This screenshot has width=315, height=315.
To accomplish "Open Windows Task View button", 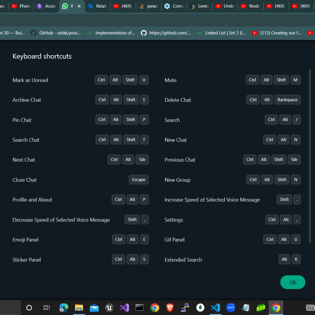I will (x=46, y=307).
